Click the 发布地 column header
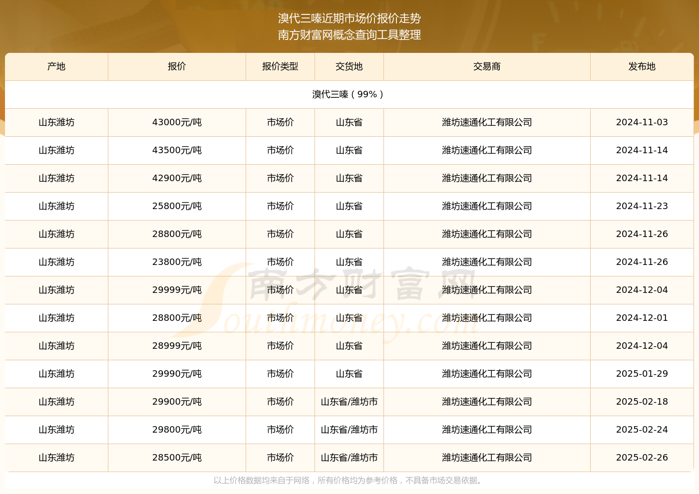 click(x=642, y=66)
